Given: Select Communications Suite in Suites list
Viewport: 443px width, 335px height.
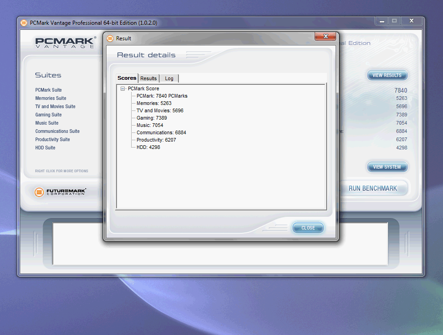Looking at the screenshot, I should (57, 131).
